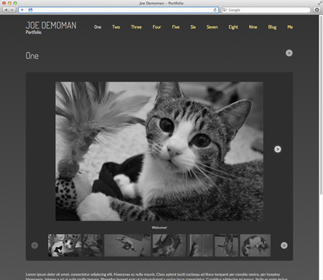The height and width of the screenshot is (280, 323).
Task: Select the fifth thumbnail with the raised paw
Action: tap(200, 246)
